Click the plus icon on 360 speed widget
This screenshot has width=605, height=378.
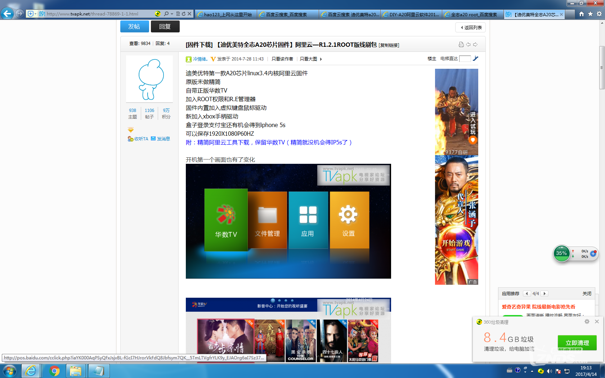[x=593, y=253]
